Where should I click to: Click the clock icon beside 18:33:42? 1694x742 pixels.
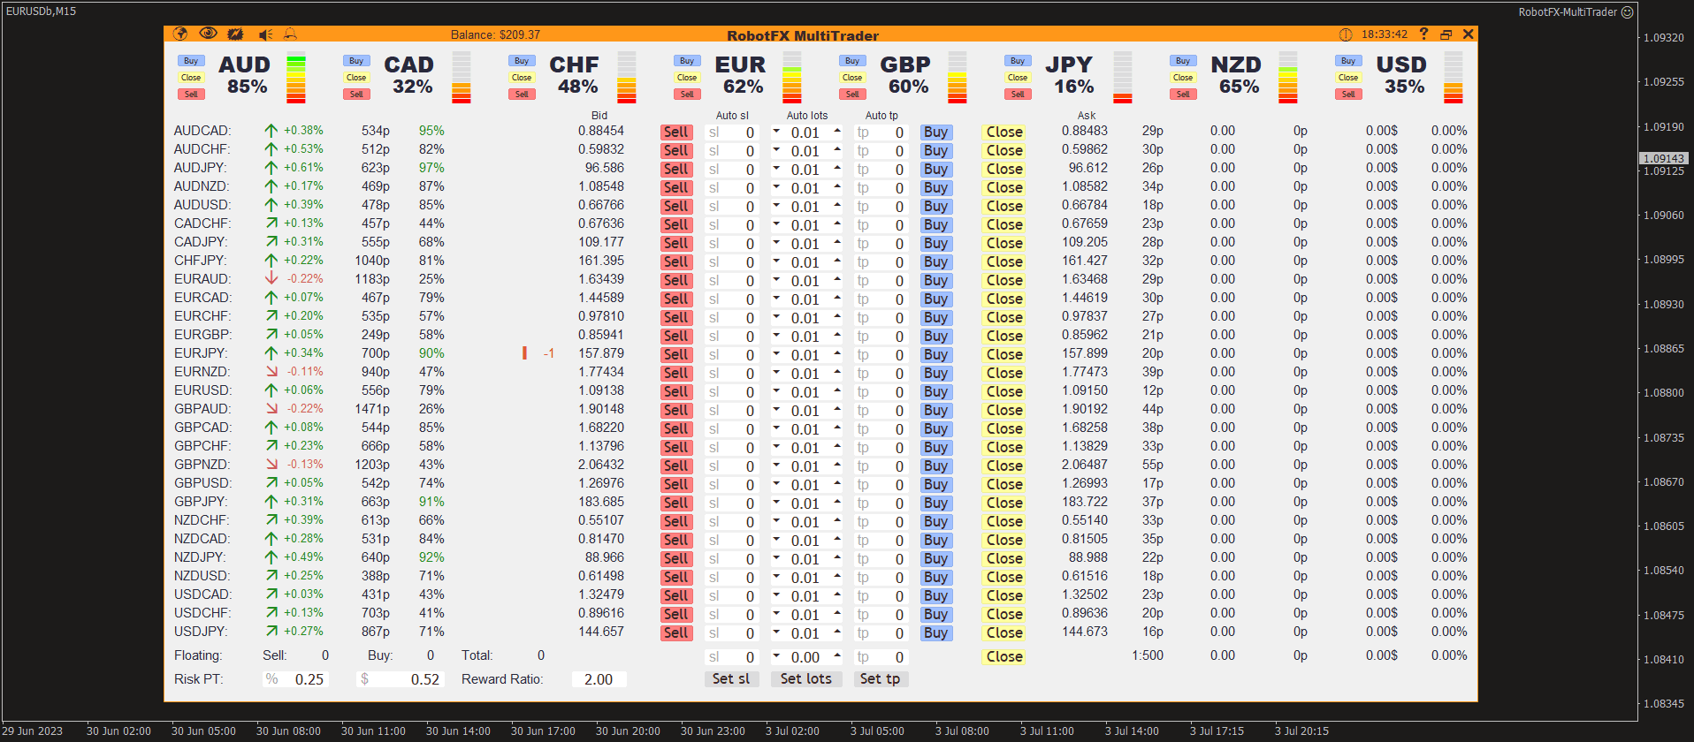tap(1346, 34)
